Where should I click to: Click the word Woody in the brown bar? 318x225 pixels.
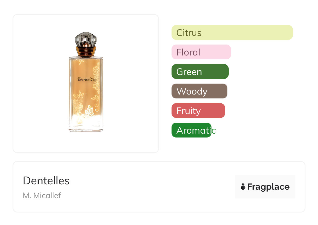pos(192,91)
